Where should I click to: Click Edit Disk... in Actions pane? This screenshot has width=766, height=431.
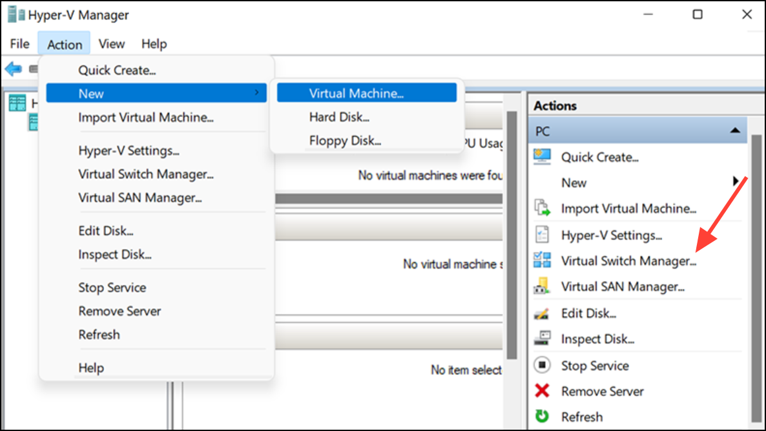[x=588, y=313]
